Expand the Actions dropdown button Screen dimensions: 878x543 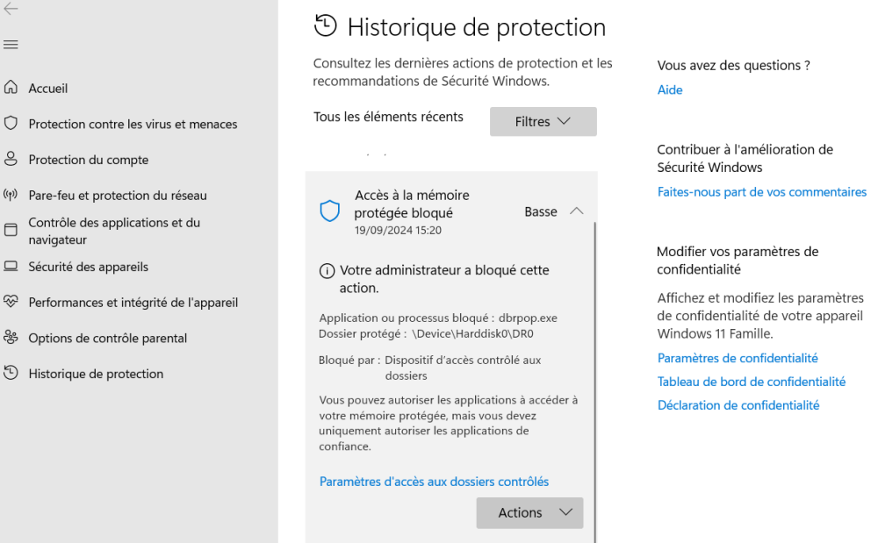pos(529,513)
